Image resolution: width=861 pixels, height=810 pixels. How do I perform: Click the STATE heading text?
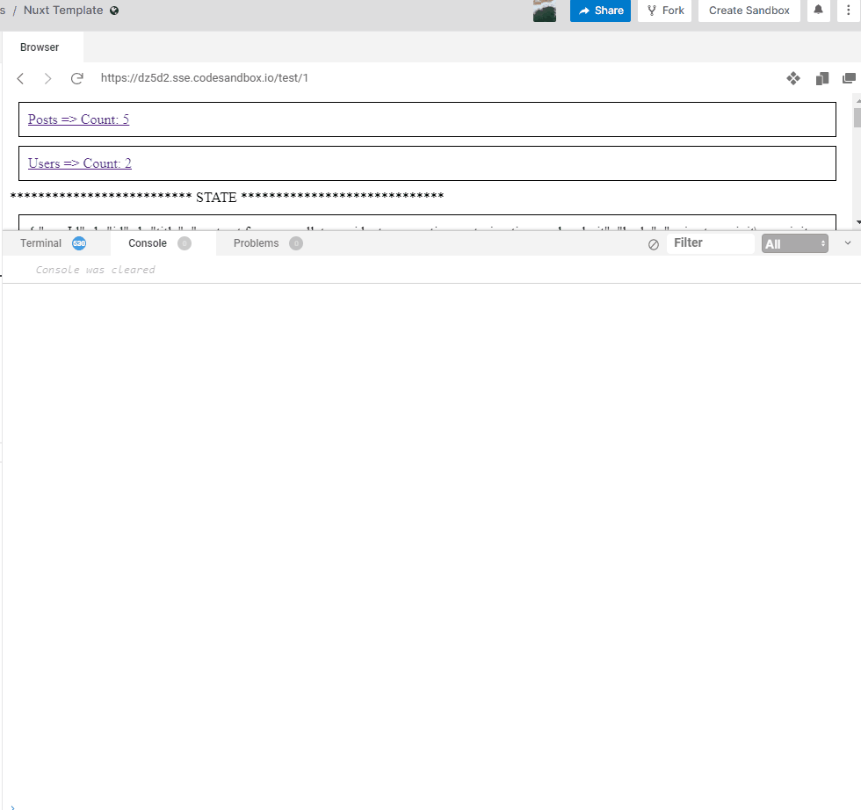pos(216,198)
